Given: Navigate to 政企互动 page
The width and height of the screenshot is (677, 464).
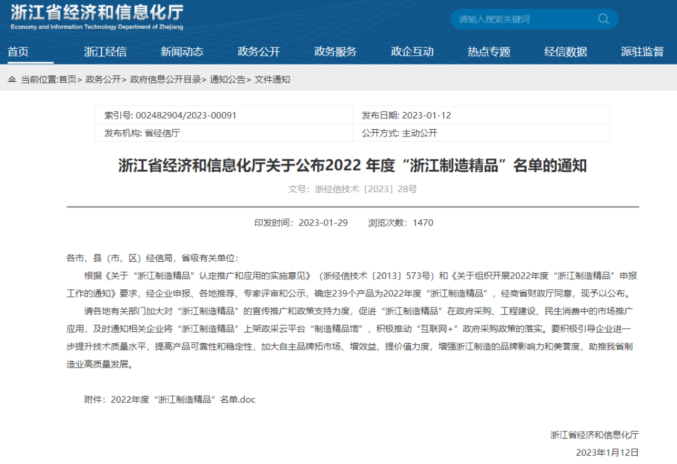Looking at the screenshot, I should [412, 52].
